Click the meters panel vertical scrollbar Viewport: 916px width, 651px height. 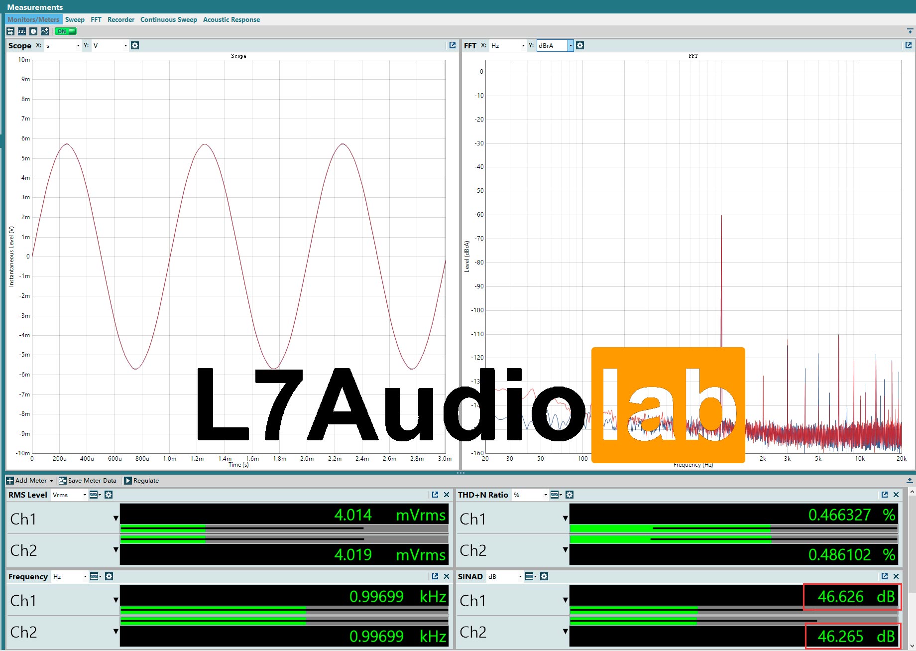912,568
